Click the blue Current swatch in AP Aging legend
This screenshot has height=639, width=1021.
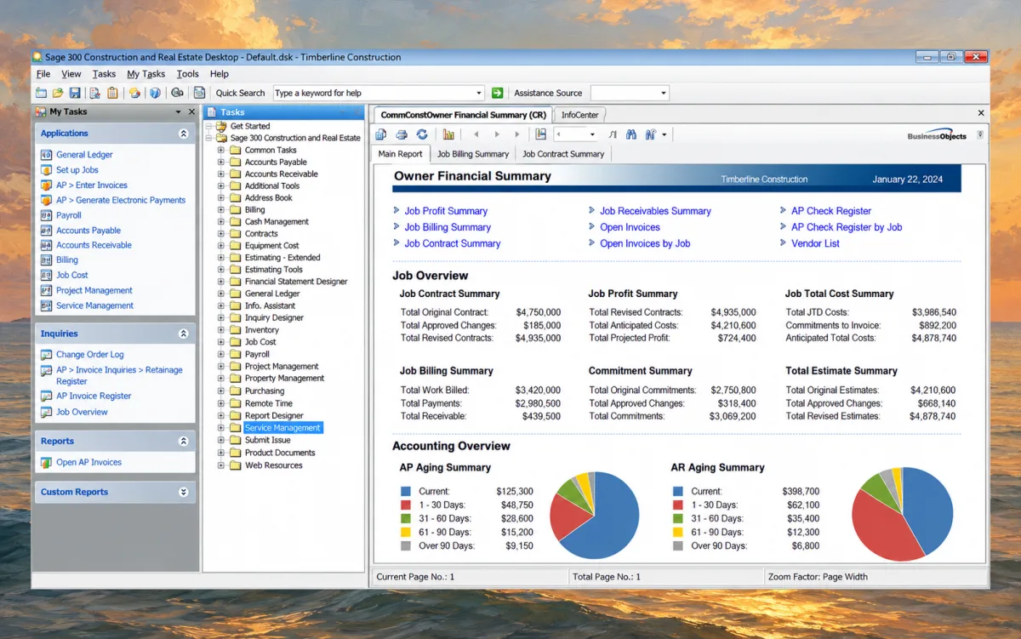[406, 492]
